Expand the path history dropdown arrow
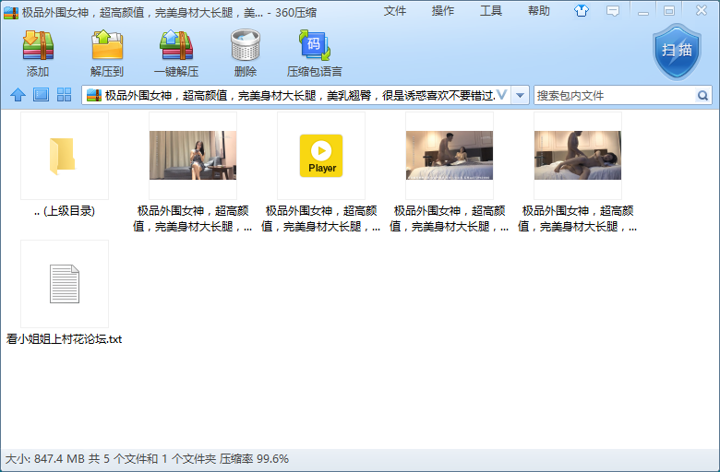Viewport: 720px width, 472px height. pyautogui.click(x=521, y=95)
